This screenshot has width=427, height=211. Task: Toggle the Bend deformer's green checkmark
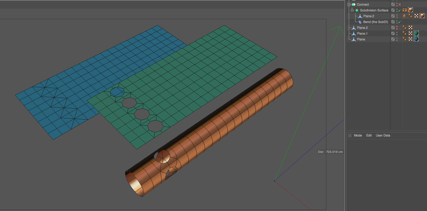click(x=400, y=22)
